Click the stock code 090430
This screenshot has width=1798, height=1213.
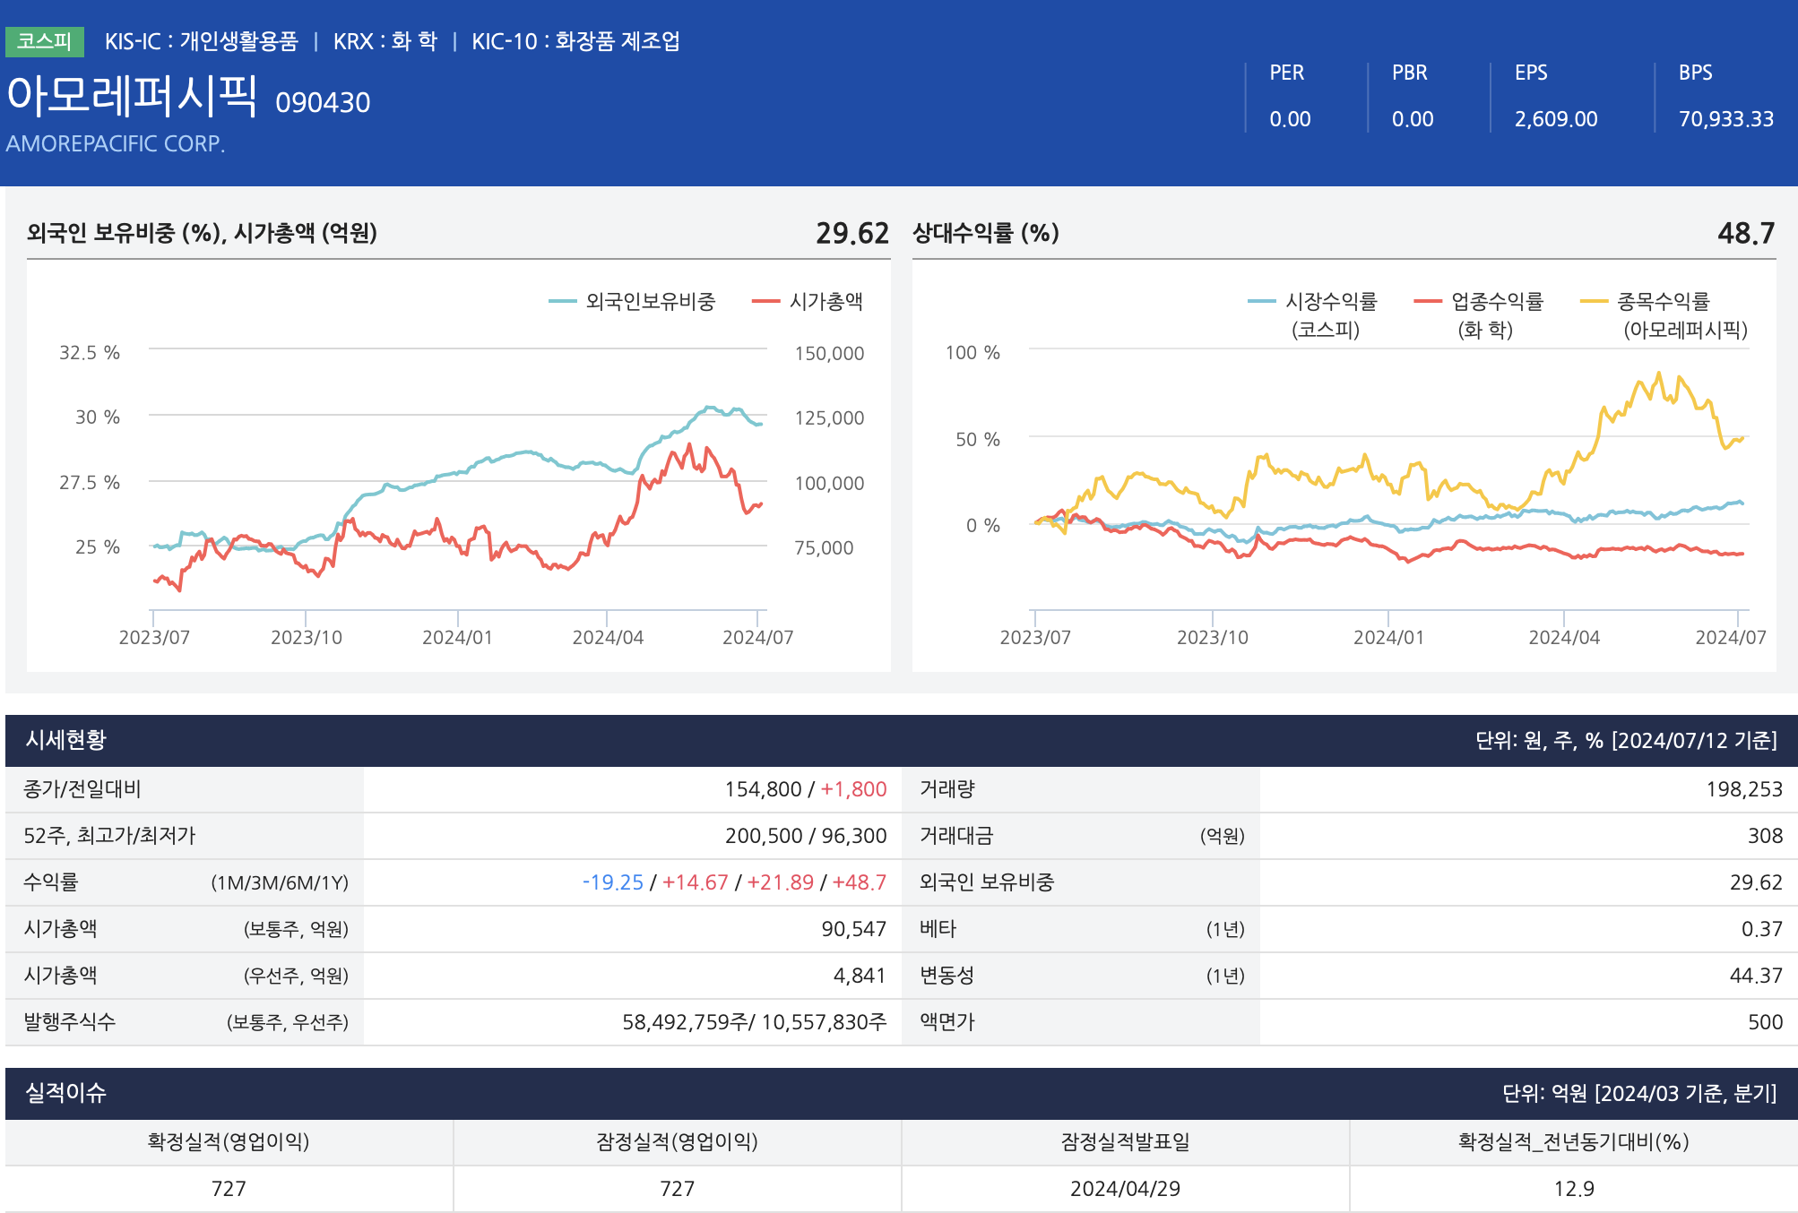point(323,103)
